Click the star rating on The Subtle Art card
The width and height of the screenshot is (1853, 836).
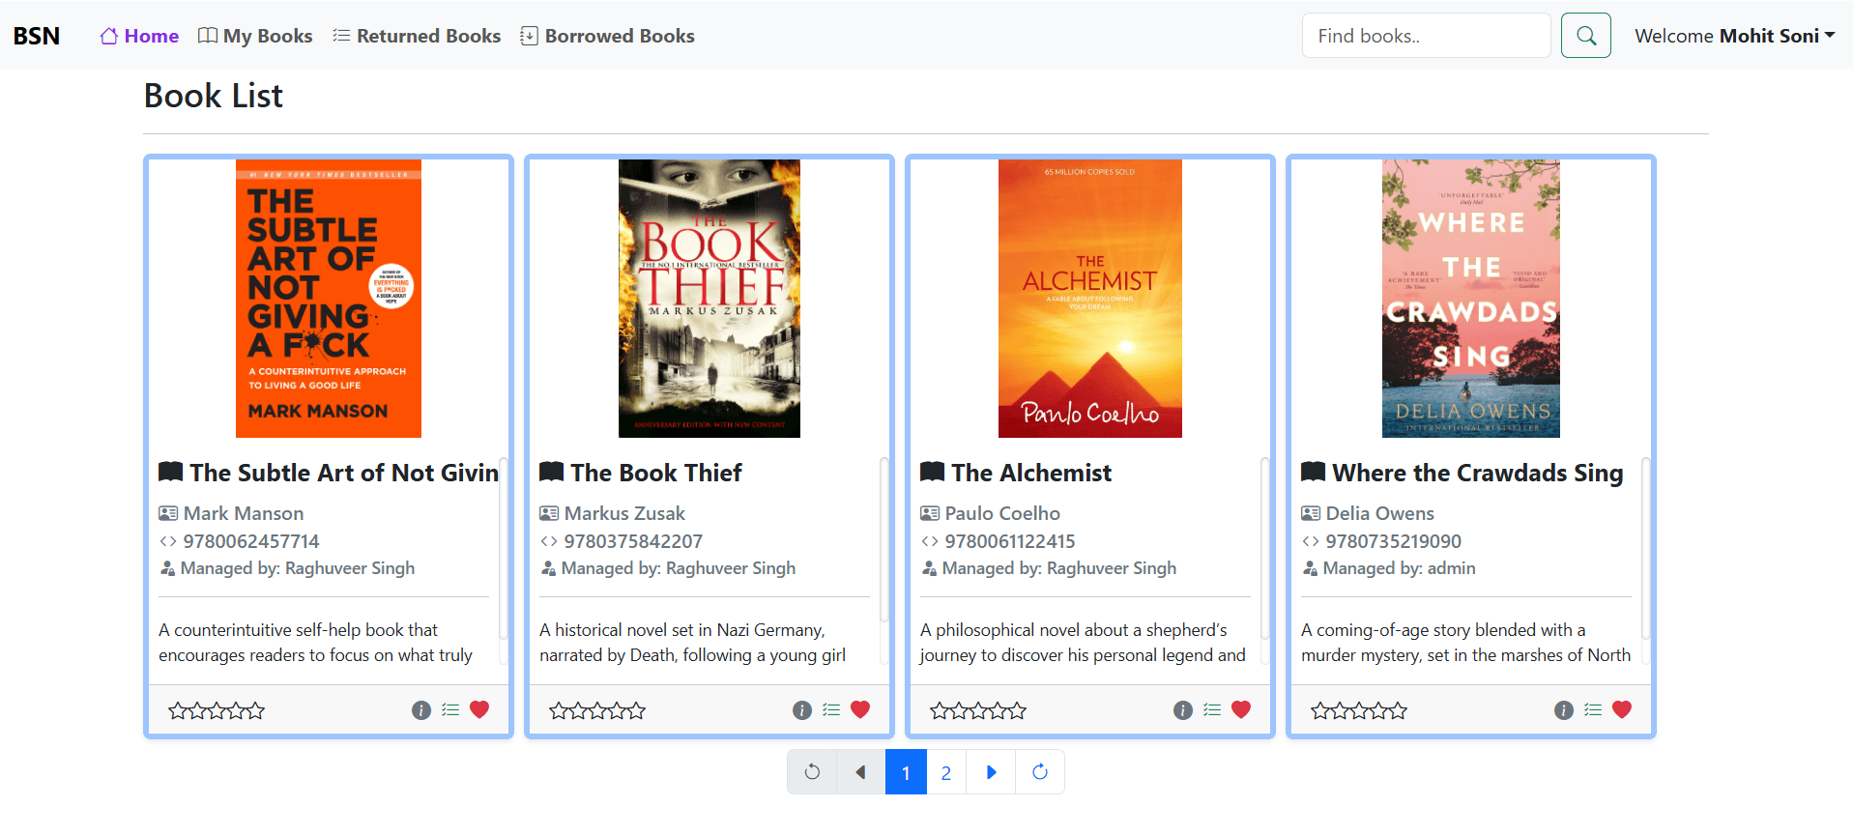217,711
